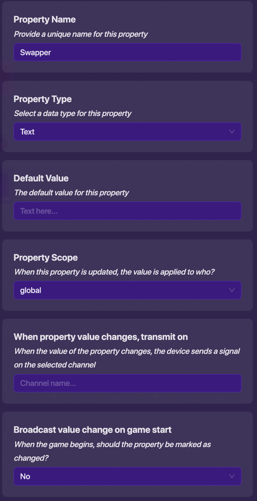Click the 'Provide a unique name' description

click(81, 34)
